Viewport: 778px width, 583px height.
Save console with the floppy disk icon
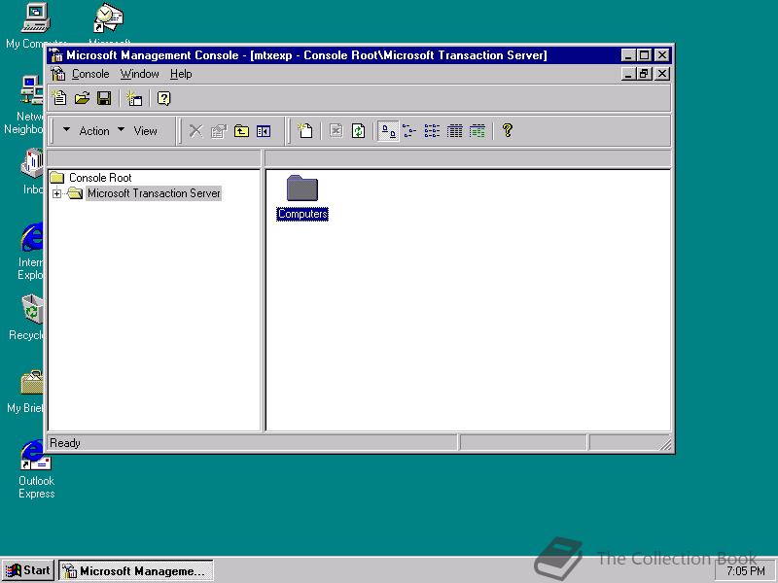click(x=104, y=98)
